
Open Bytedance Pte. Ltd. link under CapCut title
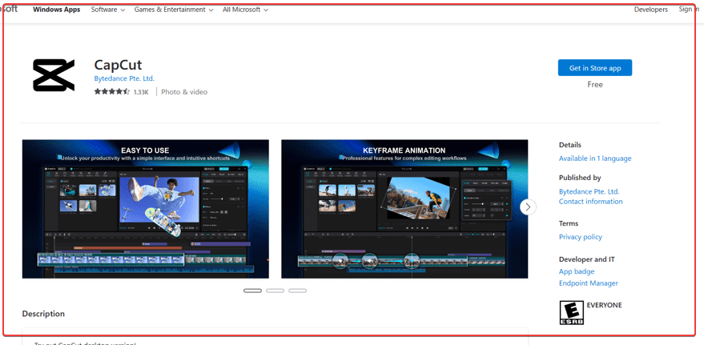(x=124, y=78)
